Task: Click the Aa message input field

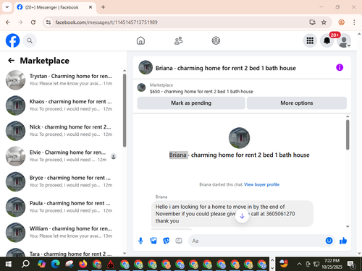Action: click(x=257, y=241)
